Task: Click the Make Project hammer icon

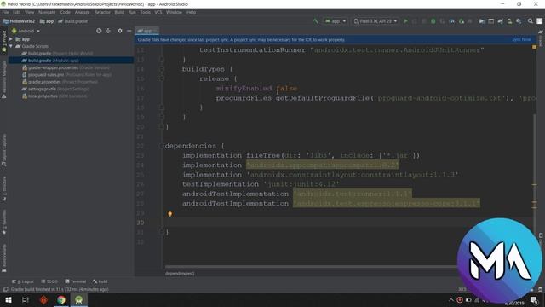Action: (316, 21)
